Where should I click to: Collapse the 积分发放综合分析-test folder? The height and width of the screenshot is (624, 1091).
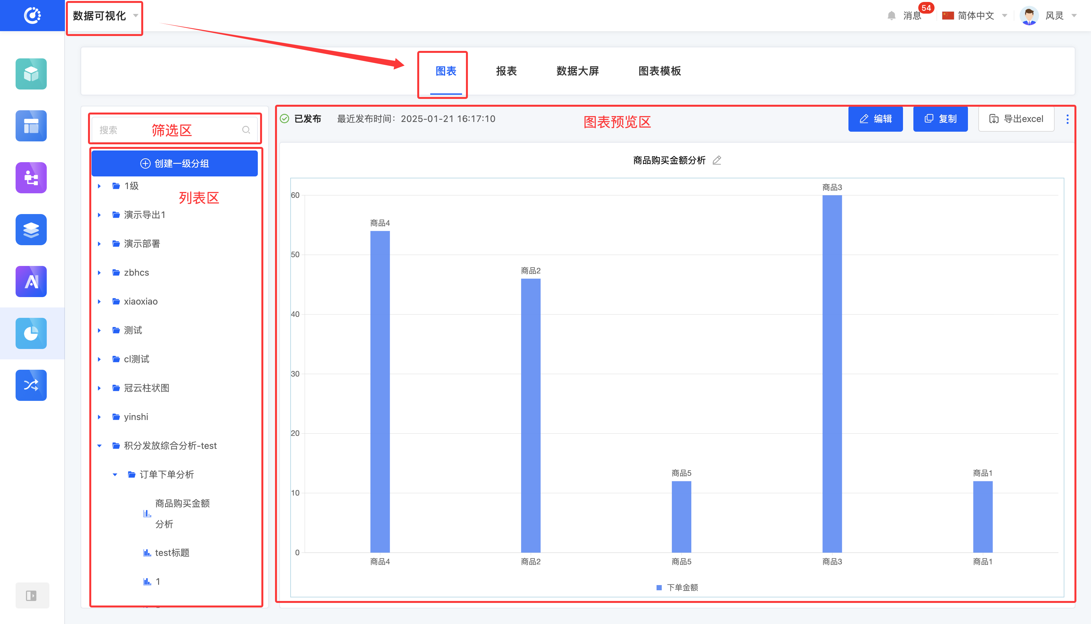(x=99, y=446)
